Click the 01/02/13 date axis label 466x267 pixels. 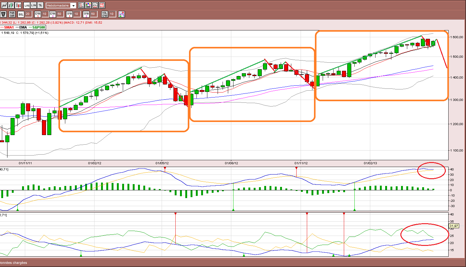pos(370,163)
